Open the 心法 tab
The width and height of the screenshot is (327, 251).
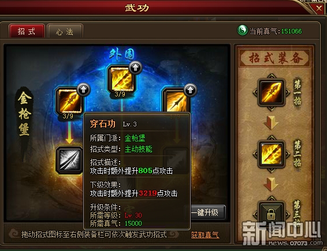tap(65, 32)
